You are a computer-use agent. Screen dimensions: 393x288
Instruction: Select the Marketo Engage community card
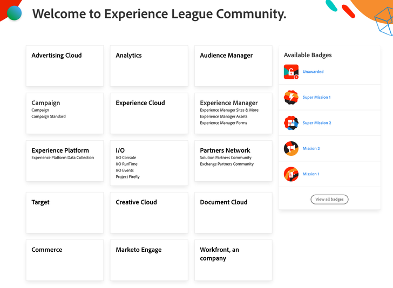pyautogui.click(x=149, y=260)
